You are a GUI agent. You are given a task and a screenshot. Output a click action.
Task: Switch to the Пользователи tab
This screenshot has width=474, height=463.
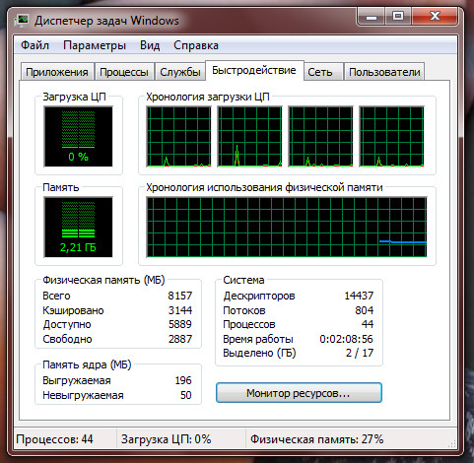tap(384, 72)
